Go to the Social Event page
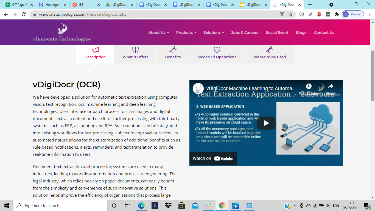 [x=277, y=32]
